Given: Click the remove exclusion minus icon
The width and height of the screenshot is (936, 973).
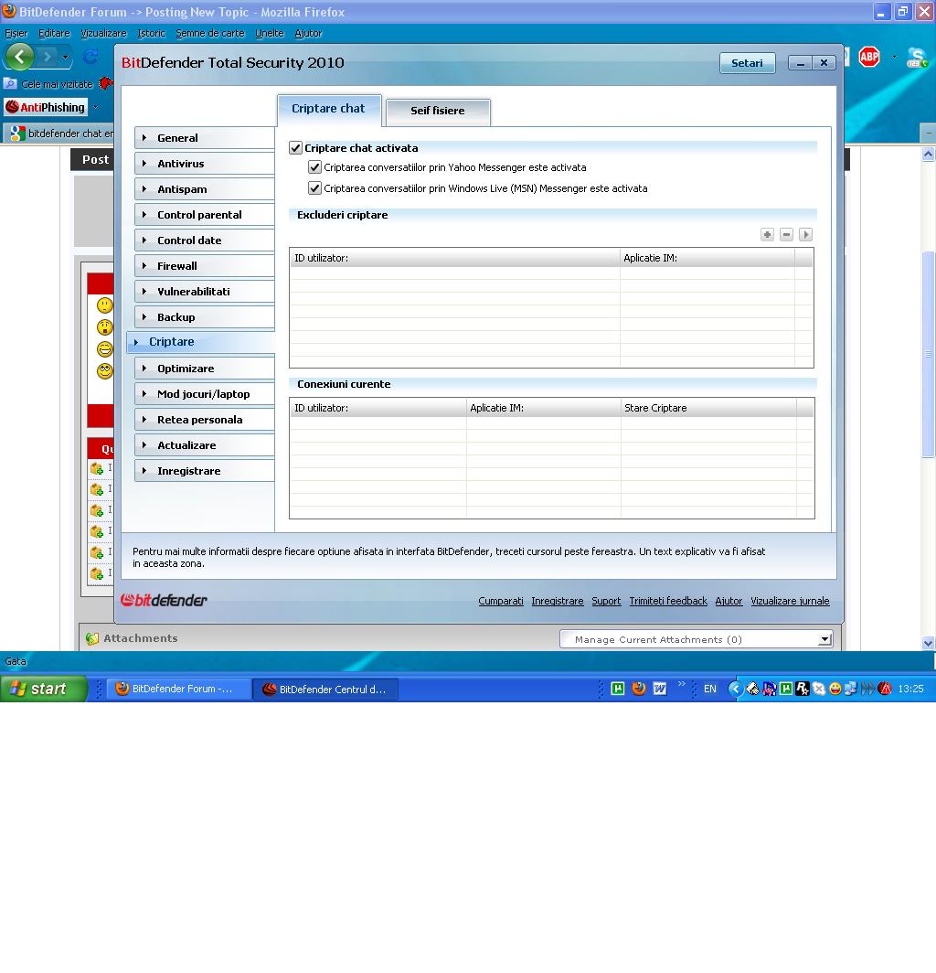Looking at the screenshot, I should 786,234.
